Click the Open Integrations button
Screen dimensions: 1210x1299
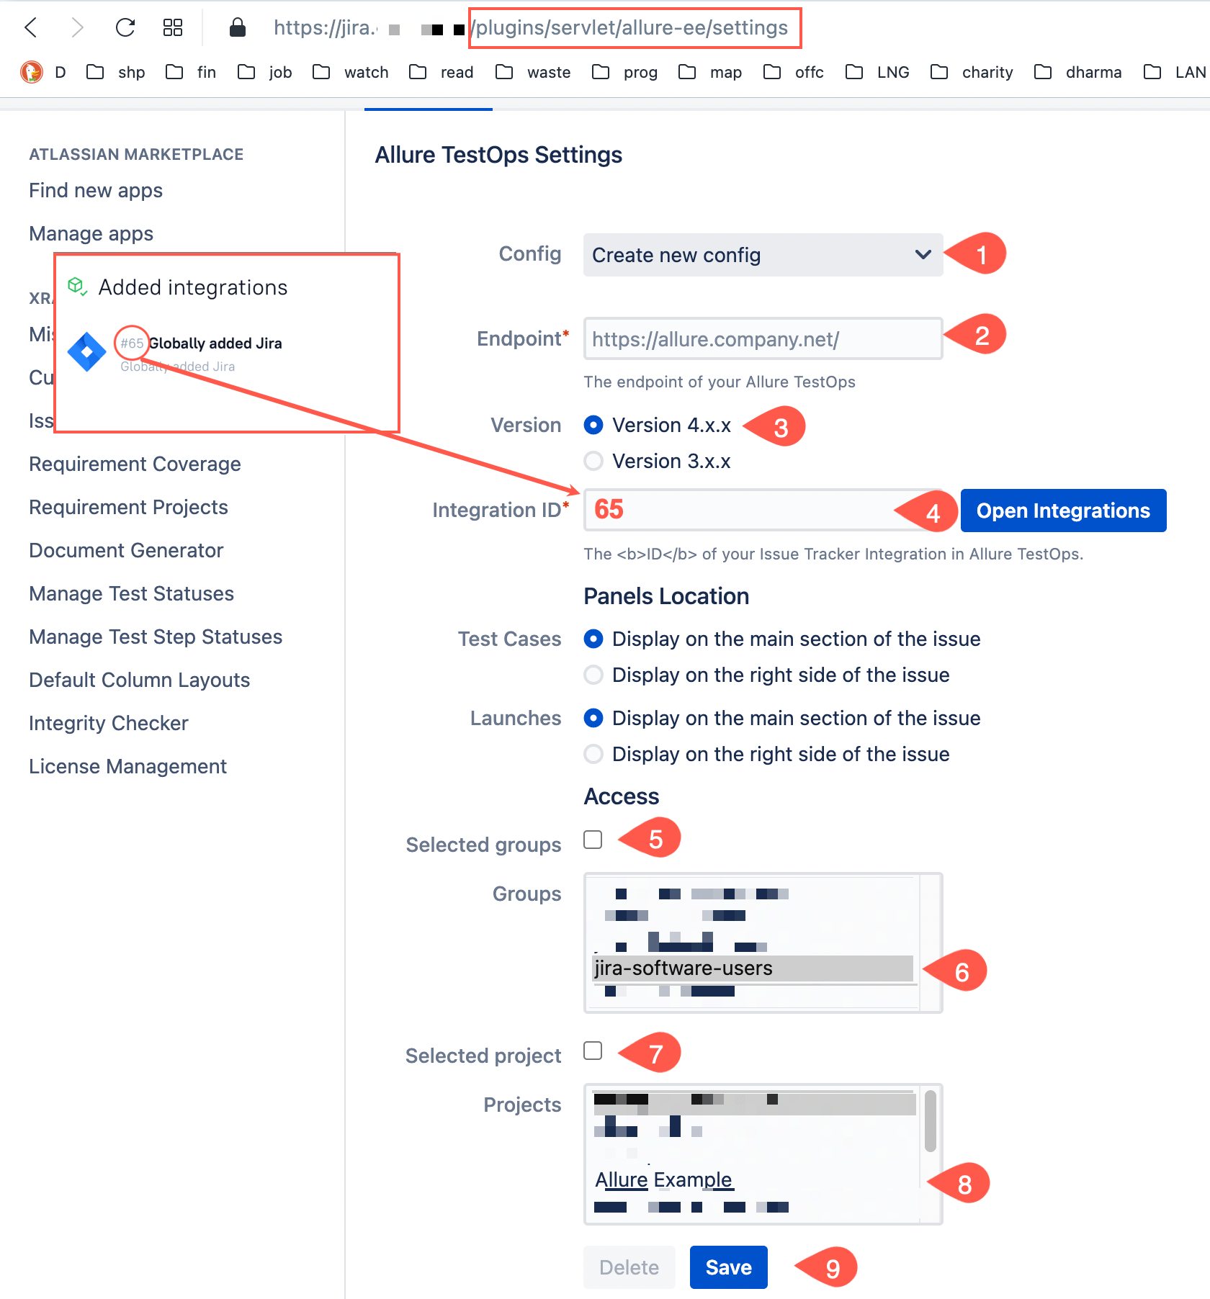click(1063, 511)
